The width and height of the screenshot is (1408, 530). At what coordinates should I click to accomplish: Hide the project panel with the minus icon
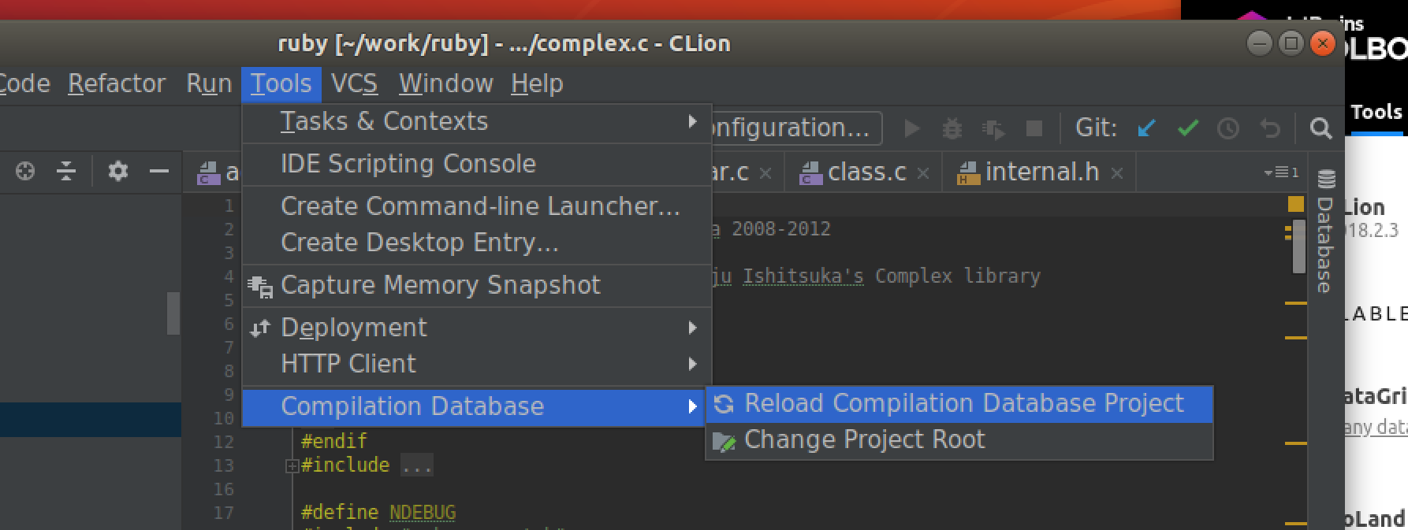coord(160,171)
